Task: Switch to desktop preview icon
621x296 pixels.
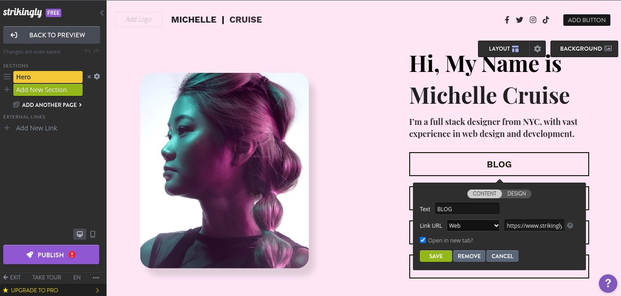Action: (80, 234)
